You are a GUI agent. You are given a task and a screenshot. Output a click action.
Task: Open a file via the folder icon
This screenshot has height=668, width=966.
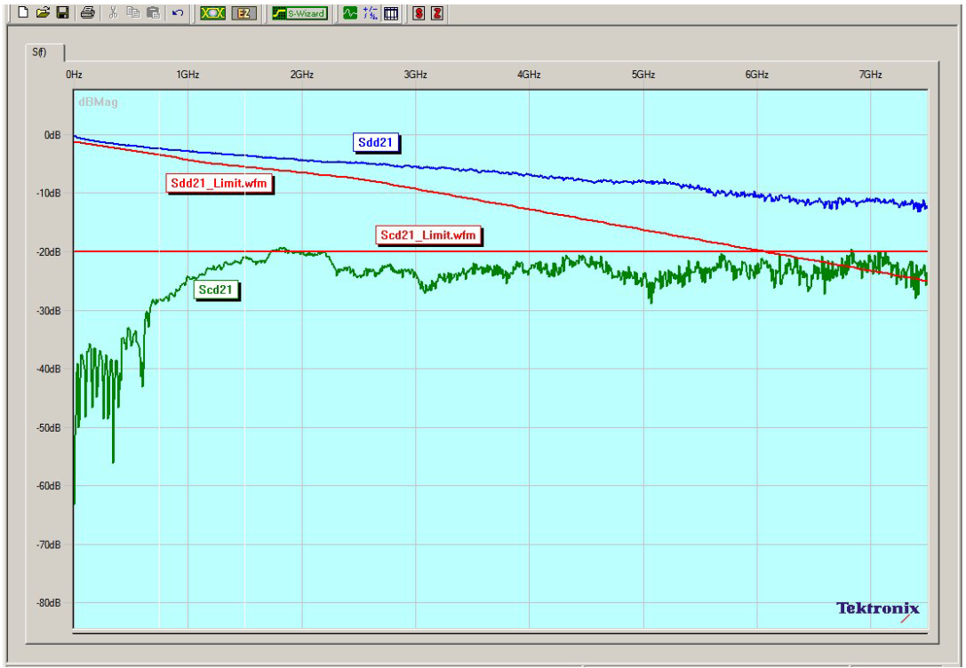click(43, 12)
